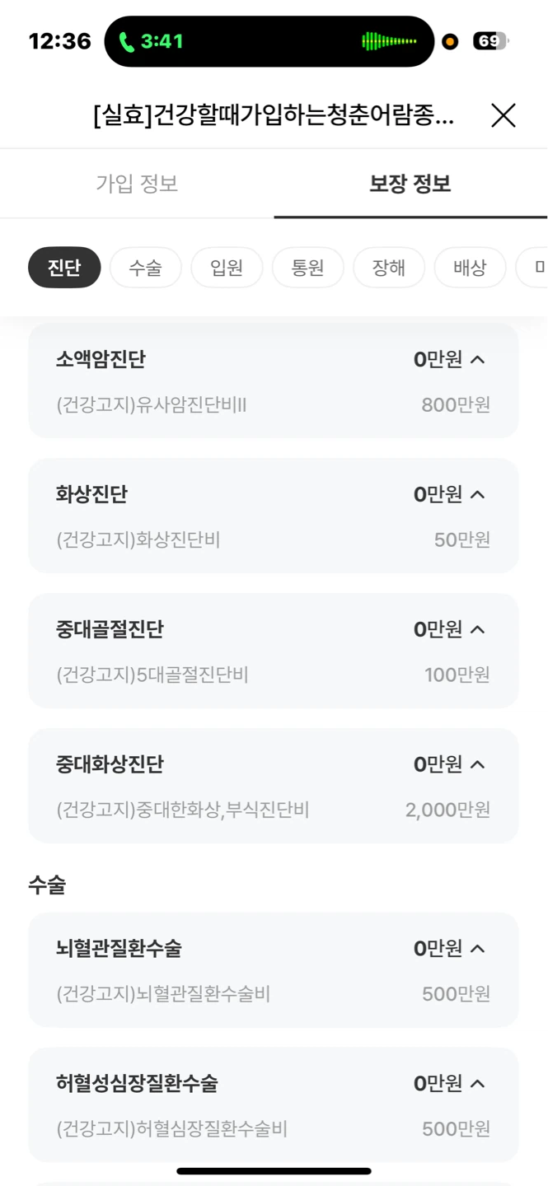Collapse the 중대화상진단 chevron
The height and width of the screenshot is (1186, 548).
click(x=477, y=765)
